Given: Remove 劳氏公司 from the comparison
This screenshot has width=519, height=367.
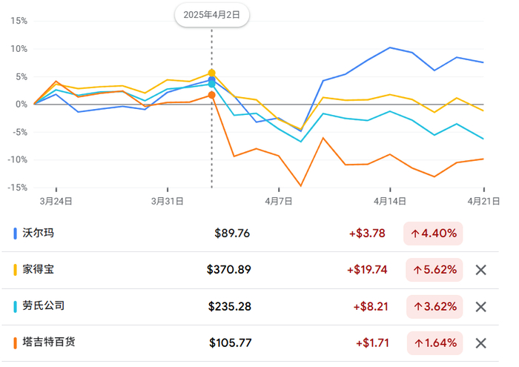Looking at the screenshot, I should [x=480, y=306].
